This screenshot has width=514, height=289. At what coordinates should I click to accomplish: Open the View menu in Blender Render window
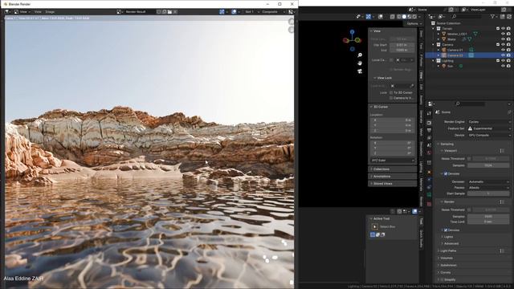38,12
